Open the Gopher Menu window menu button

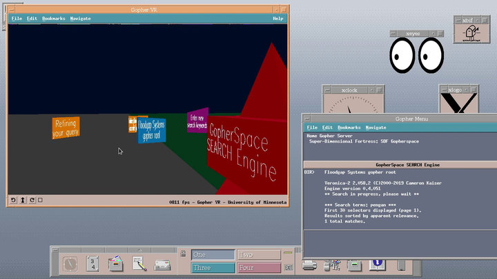(x=308, y=118)
